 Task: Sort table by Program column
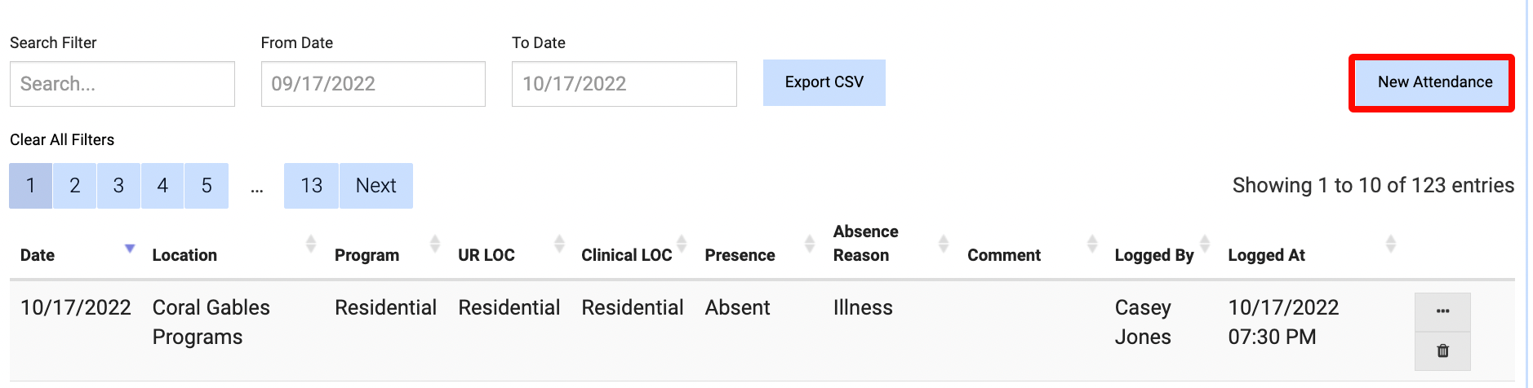[x=434, y=244]
